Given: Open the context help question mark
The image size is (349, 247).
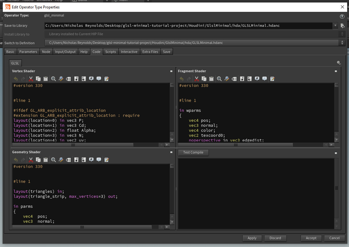Looking at the screenshot, I should pyautogui.click(x=342, y=17).
